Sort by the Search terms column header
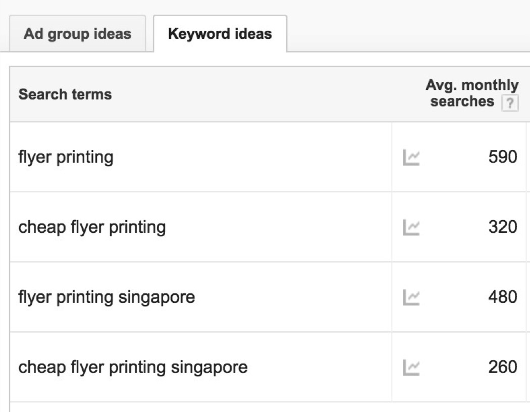 (65, 94)
